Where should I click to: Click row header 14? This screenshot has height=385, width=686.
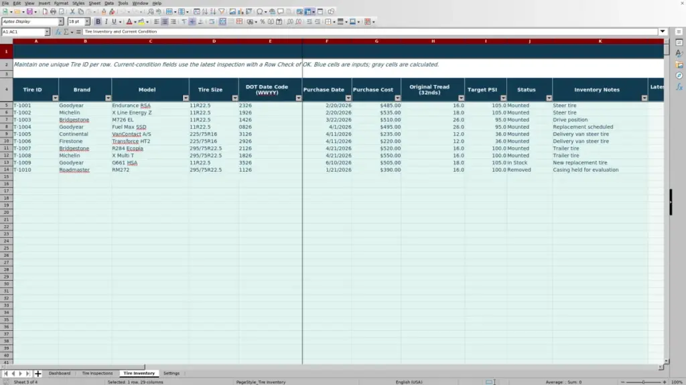point(6,170)
